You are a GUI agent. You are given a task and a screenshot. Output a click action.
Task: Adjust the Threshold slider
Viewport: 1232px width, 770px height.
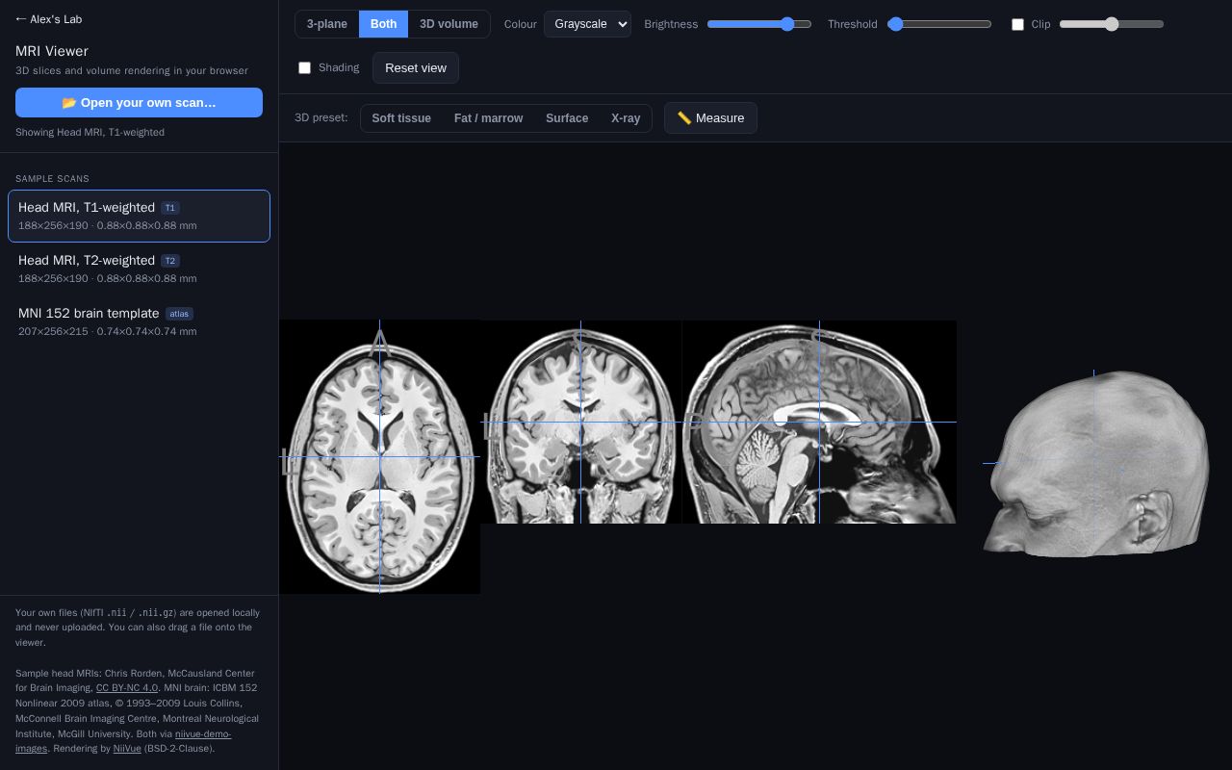(x=939, y=24)
